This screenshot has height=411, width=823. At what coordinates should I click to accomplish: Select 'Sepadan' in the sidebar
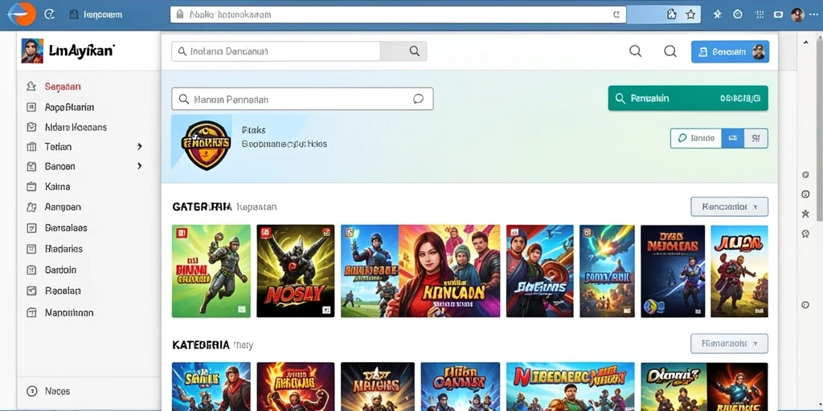(63, 87)
